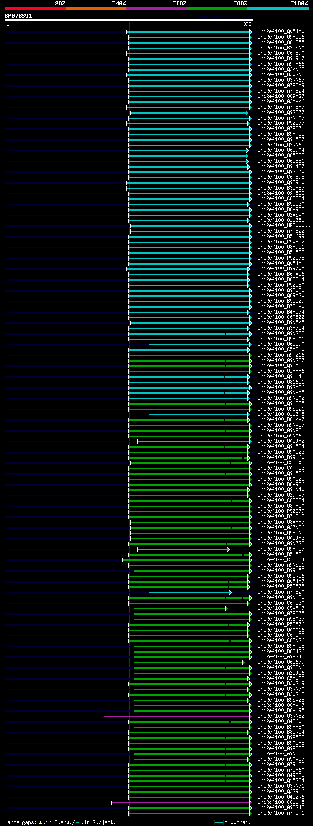Select the UniRef100_Q9T030 label

[281, 291]
